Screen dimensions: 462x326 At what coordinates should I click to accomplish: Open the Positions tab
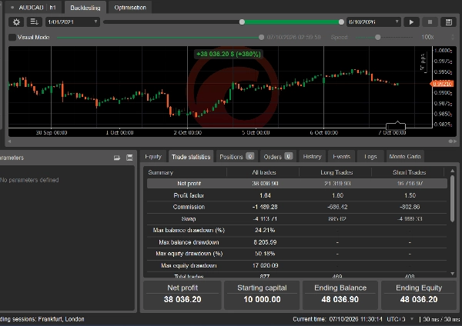coord(237,157)
